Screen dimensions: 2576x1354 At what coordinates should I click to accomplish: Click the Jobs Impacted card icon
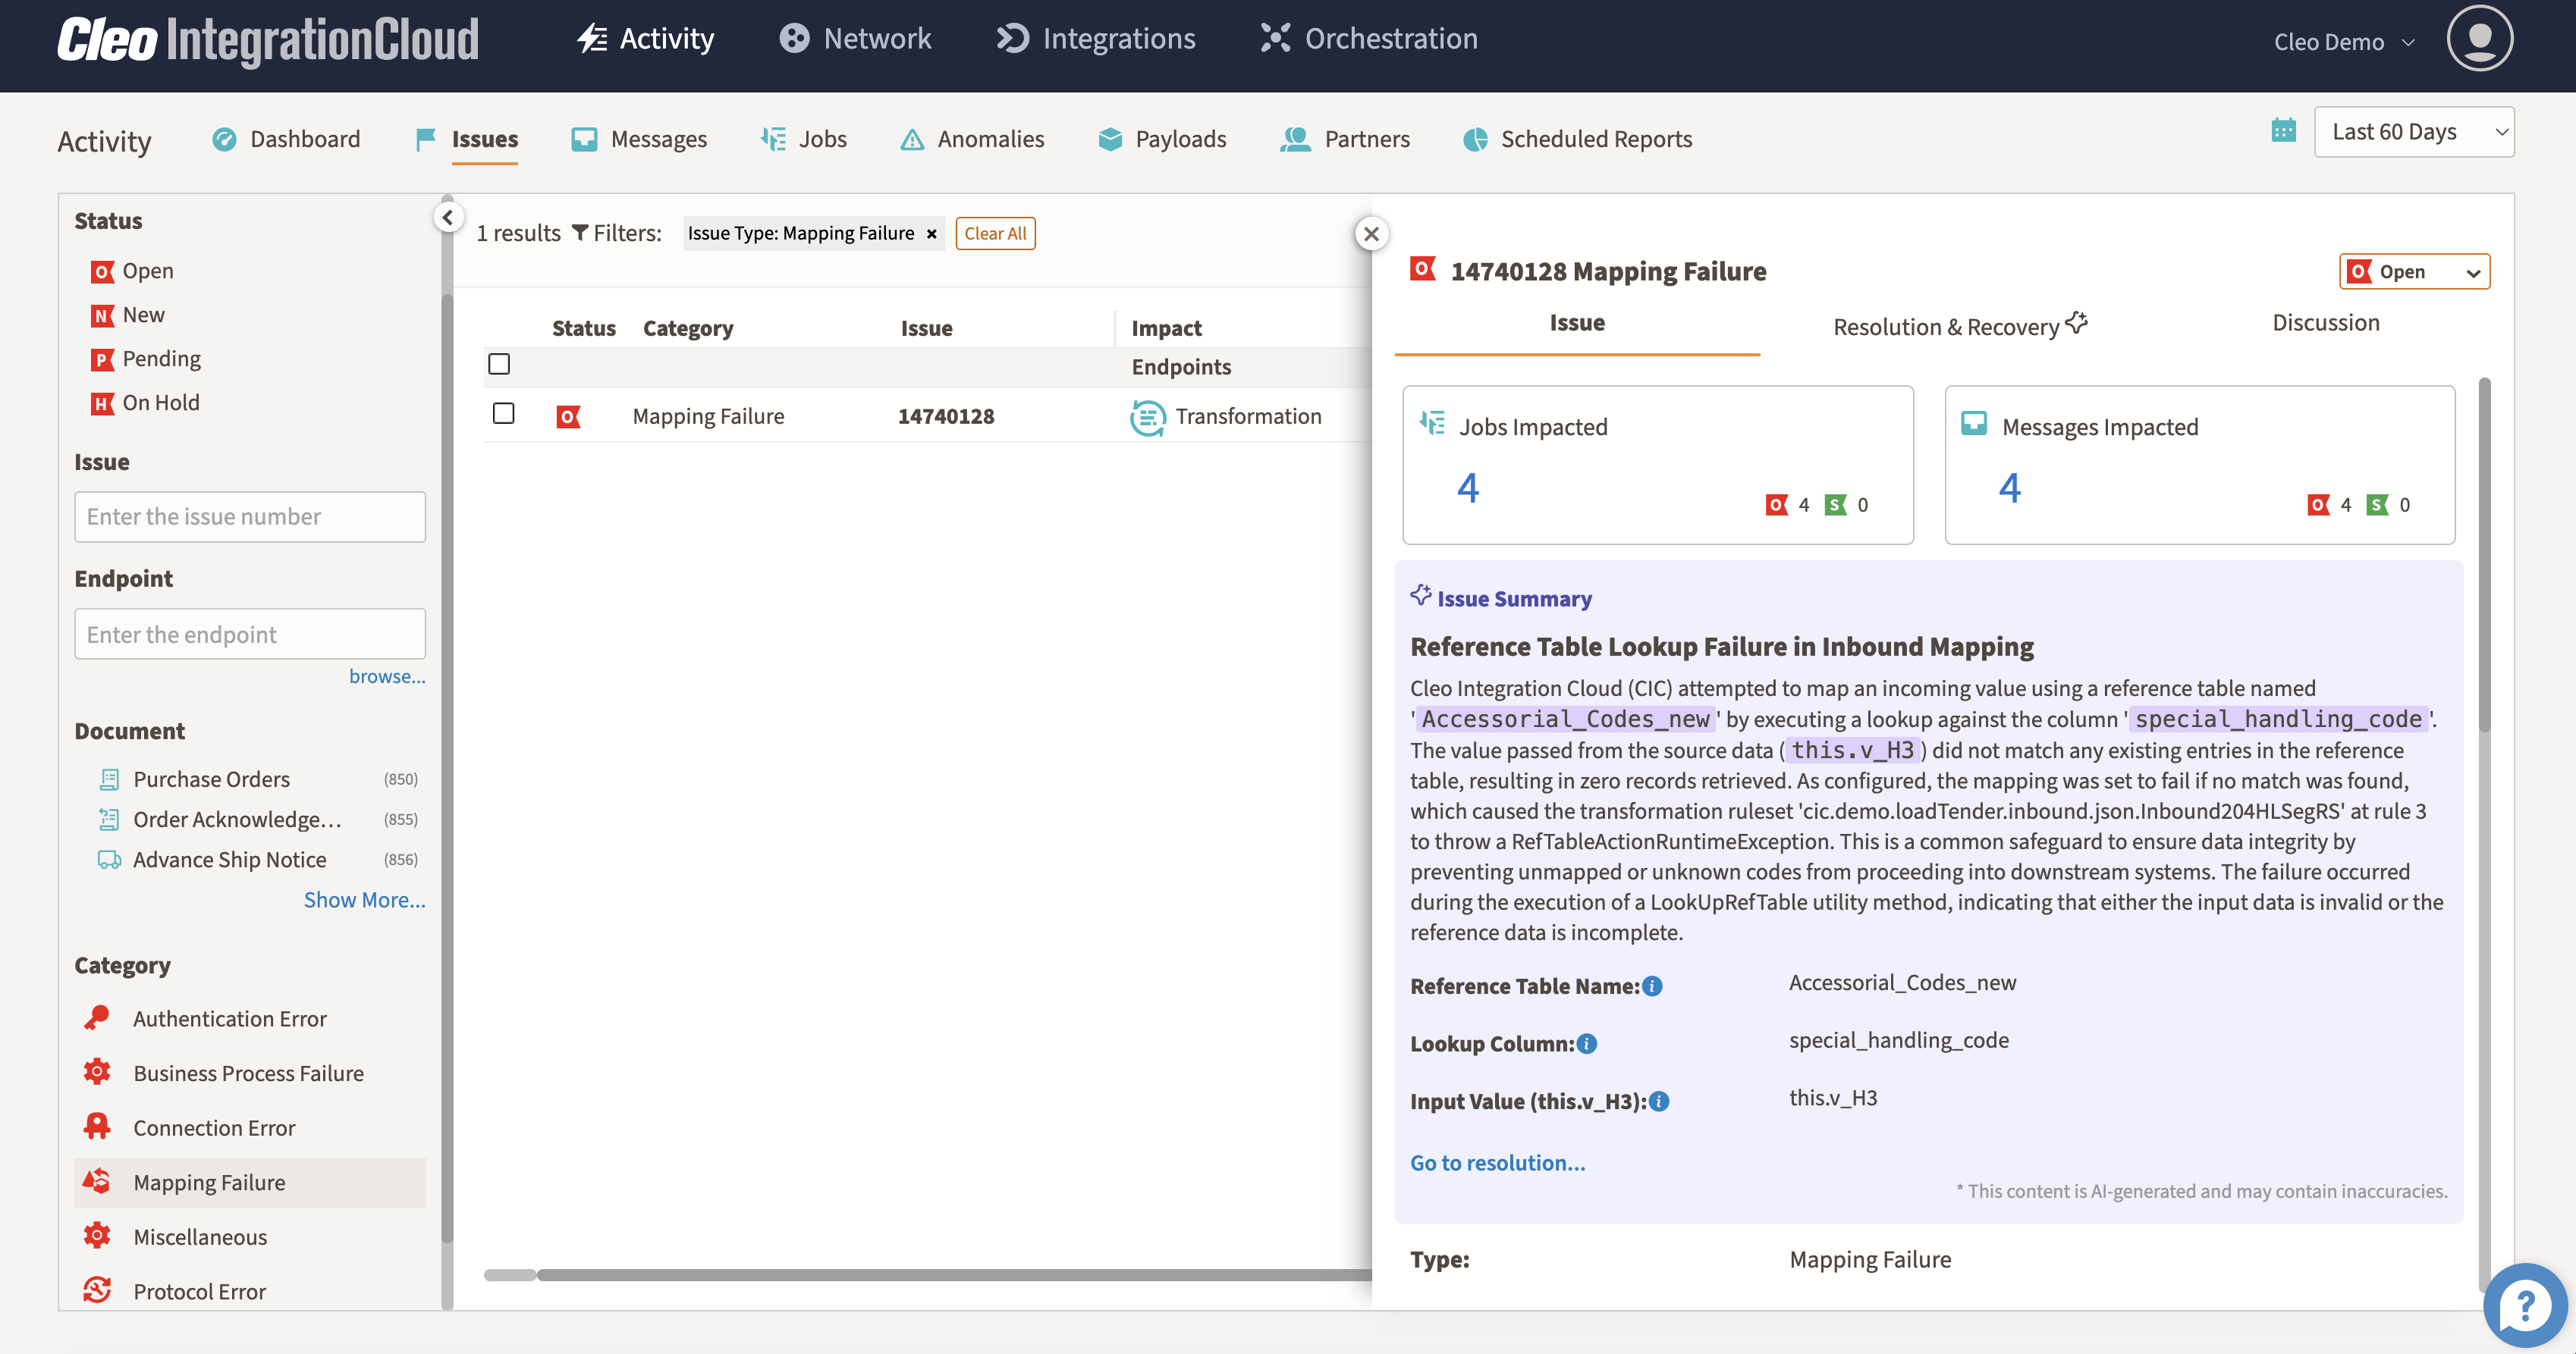coord(1432,424)
